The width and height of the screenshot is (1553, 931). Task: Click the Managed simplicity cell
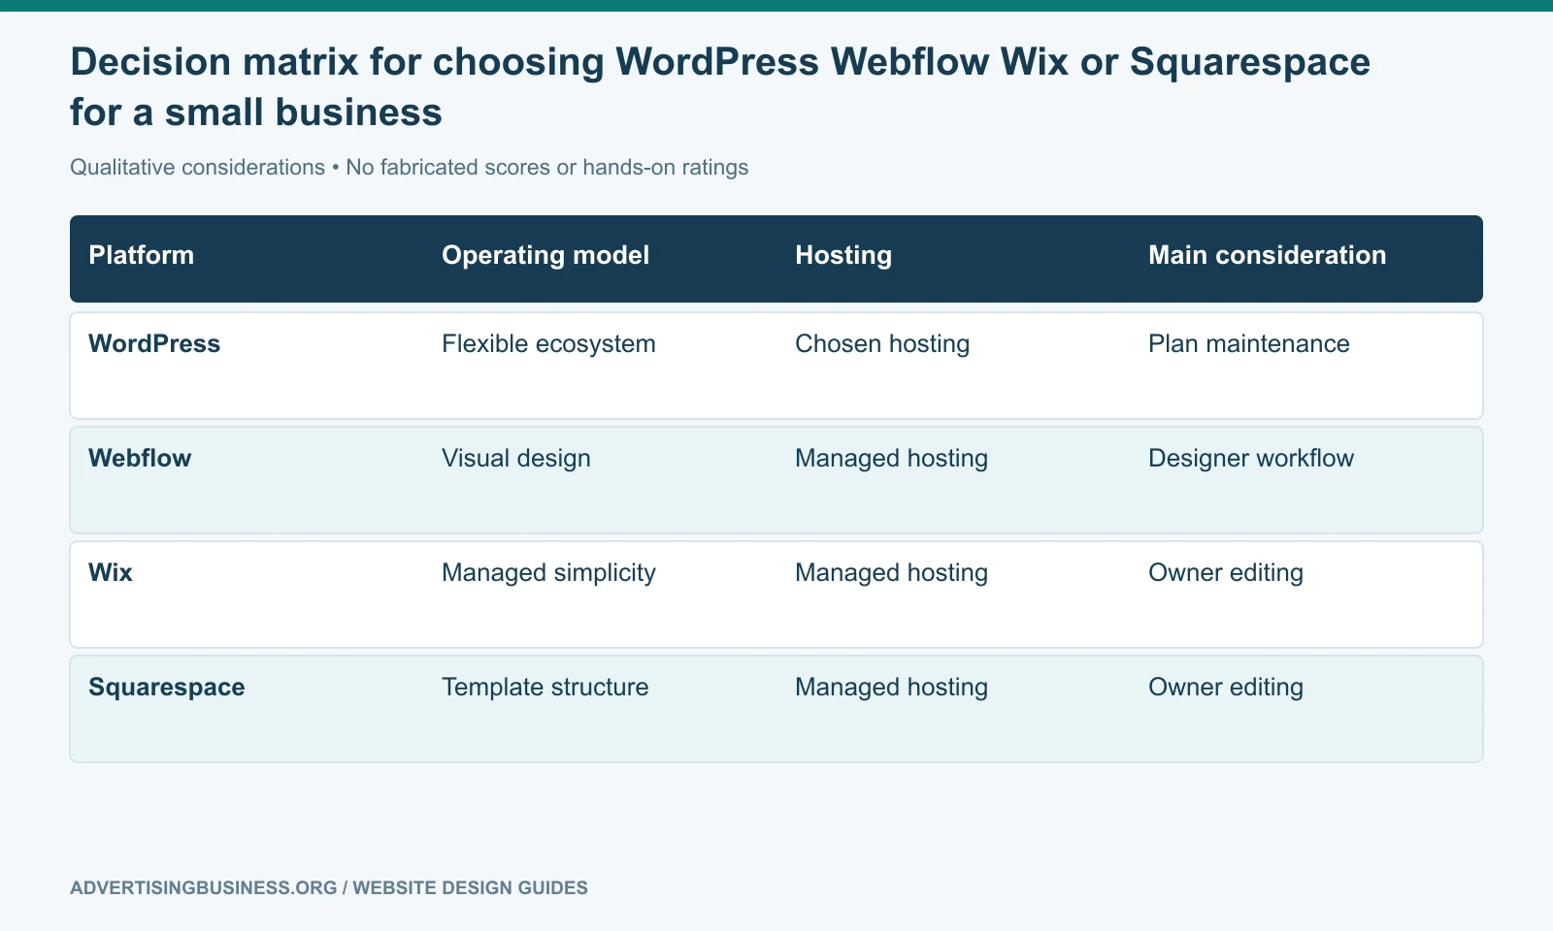click(548, 572)
